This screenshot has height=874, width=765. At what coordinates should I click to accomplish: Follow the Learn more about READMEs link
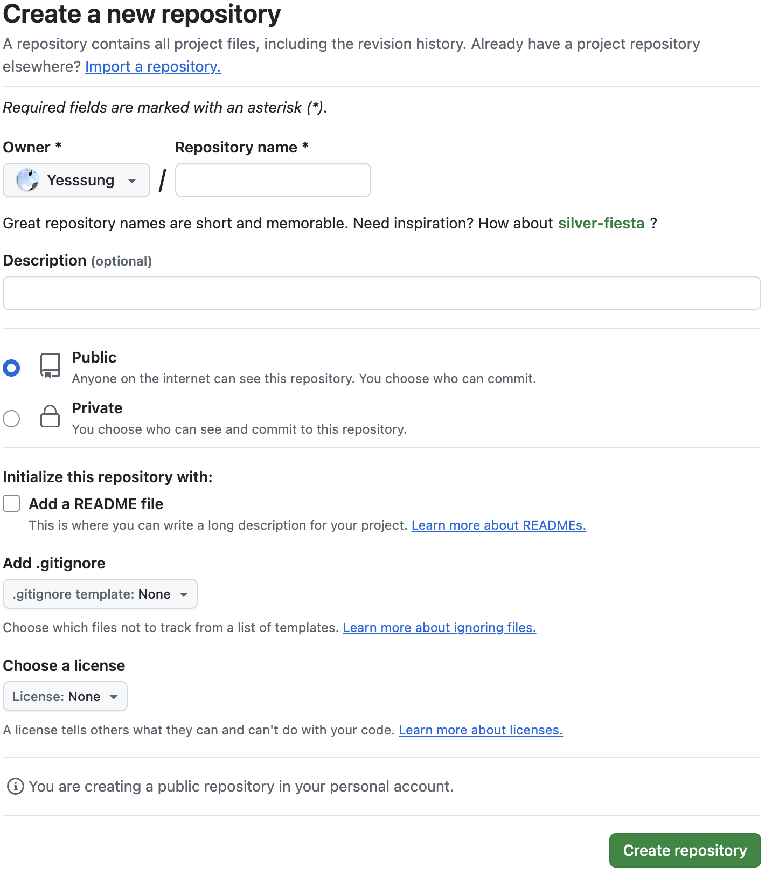[x=498, y=525]
